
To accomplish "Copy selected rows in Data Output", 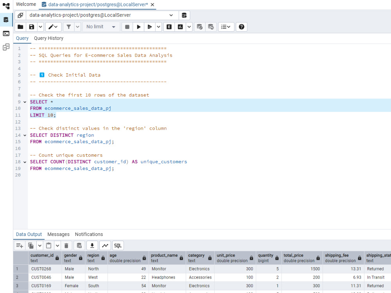I will [x=31, y=246].
